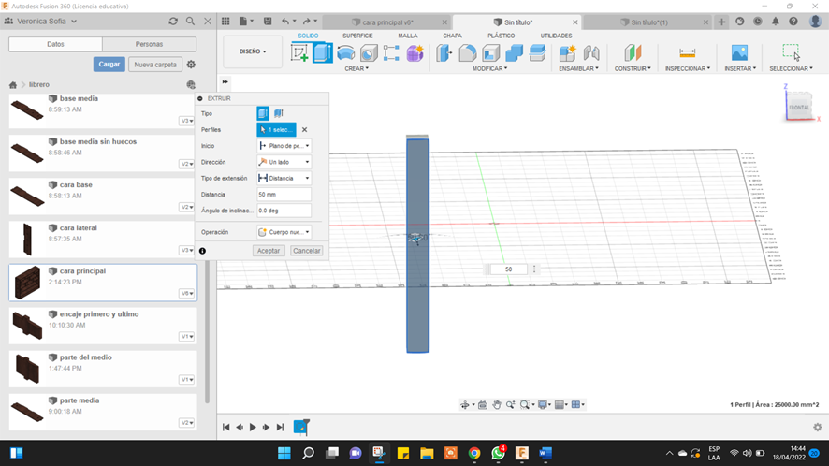Select the Hole tool icon
The width and height of the screenshot is (829, 466).
point(369,53)
